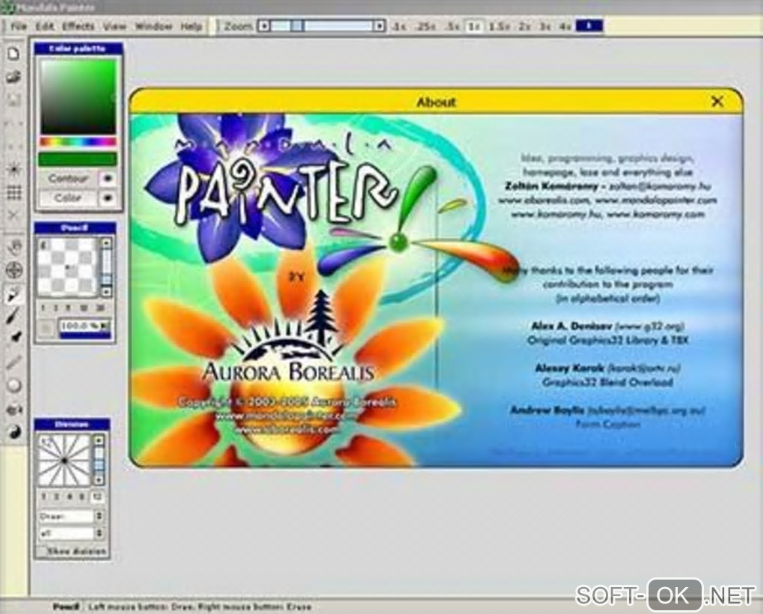The image size is (763, 614).
Task: Click the yin-yang icon in toolbar
Action: click(x=15, y=431)
